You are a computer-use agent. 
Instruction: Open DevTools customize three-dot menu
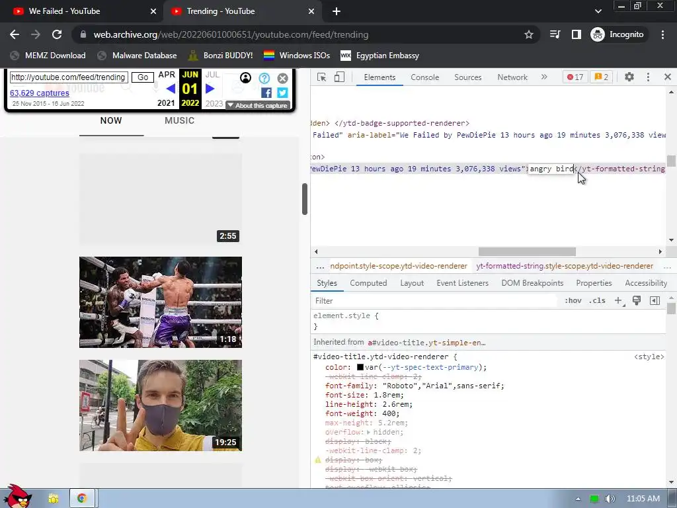tap(648, 77)
